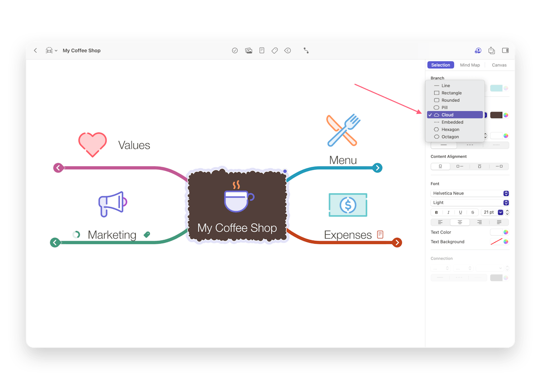
Task: Toggle bold formatting in the Font section
Action: [x=436, y=212]
